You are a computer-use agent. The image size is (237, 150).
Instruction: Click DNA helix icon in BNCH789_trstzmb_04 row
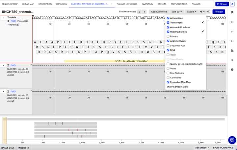coord(8,65)
